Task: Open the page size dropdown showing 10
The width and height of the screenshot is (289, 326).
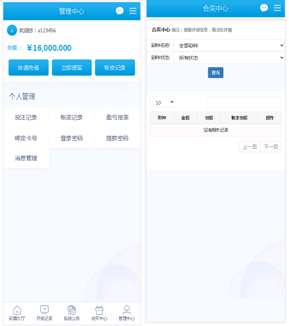Action: [x=162, y=102]
